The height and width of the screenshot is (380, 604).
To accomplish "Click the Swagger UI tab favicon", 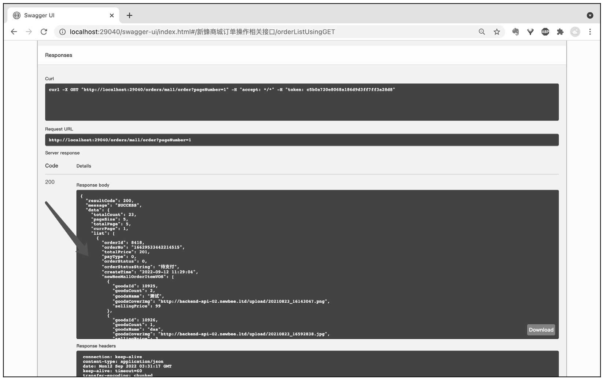I will tap(16, 15).
